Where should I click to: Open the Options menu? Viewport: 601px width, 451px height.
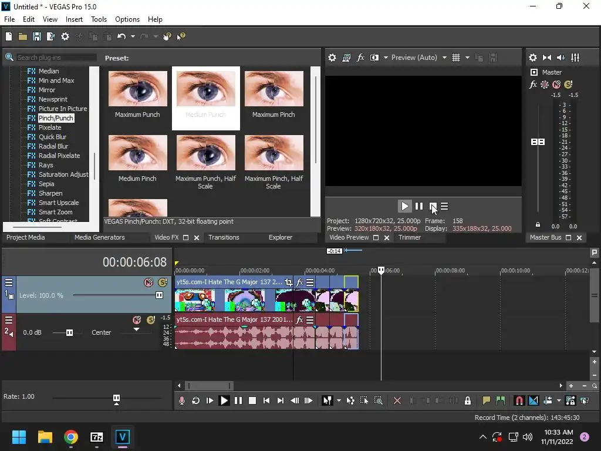[x=127, y=19]
